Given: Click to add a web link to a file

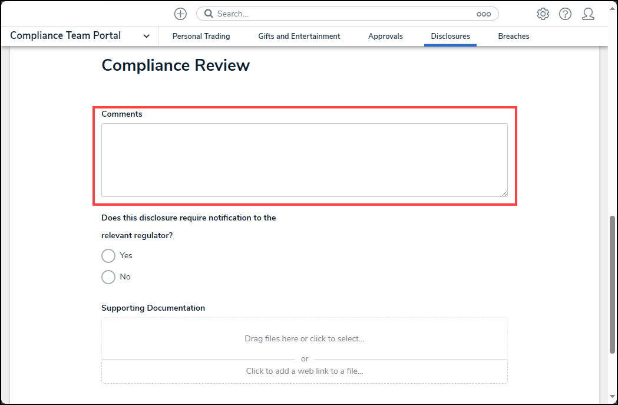Looking at the screenshot, I should (x=304, y=371).
